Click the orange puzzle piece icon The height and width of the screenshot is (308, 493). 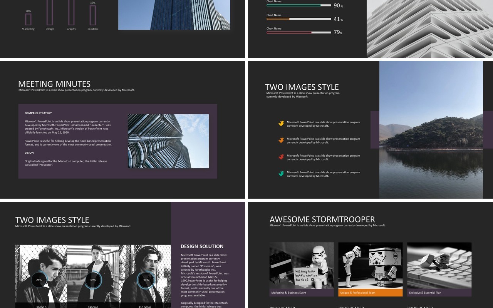tap(281, 140)
